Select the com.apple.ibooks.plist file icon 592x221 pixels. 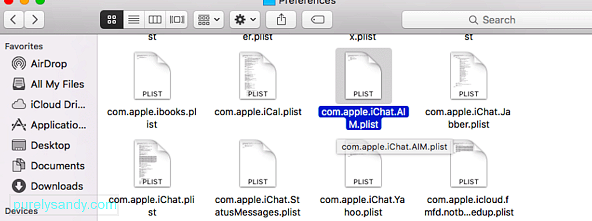click(x=152, y=76)
